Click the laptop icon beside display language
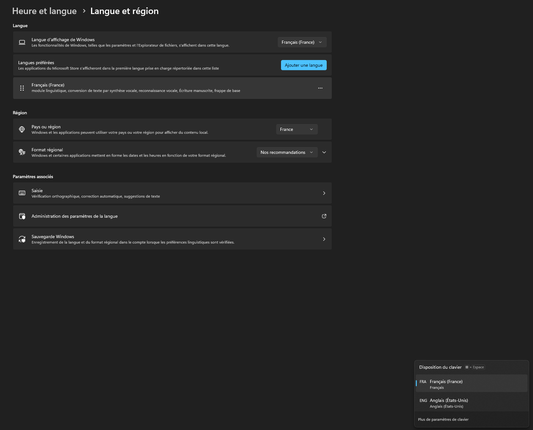This screenshot has height=430, width=533. pyautogui.click(x=22, y=42)
